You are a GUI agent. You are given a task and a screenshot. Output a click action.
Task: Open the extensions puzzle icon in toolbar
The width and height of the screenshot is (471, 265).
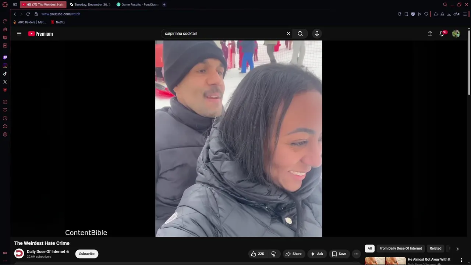click(x=436, y=14)
